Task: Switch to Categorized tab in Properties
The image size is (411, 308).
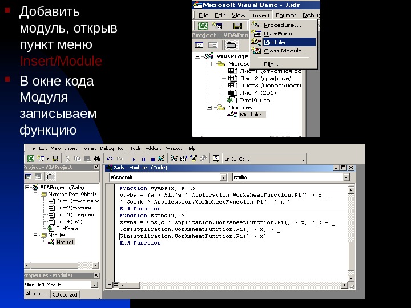Action: pyautogui.click(x=65, y=295)
